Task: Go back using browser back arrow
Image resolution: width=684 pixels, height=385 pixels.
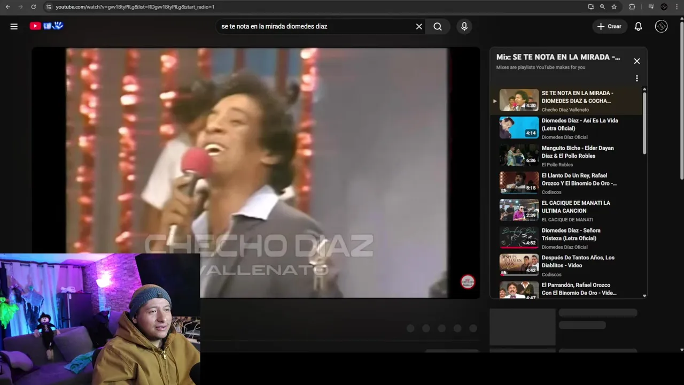Action: pyautogui.click(x=7, y=7)
